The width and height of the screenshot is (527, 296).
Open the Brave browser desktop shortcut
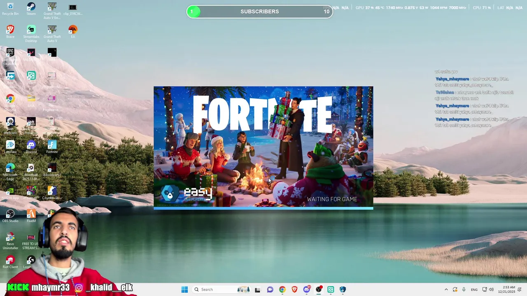point(10,32)
